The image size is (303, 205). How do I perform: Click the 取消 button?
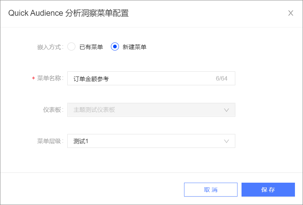tap(211, 190)
